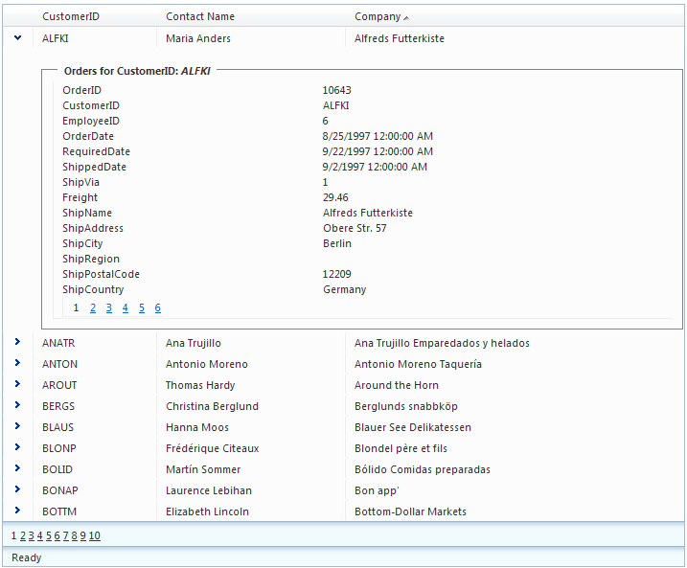This screenshot has width=687, height=568.
Task: Expand the ANTON customer row
Action: click(x=17, y=363)
